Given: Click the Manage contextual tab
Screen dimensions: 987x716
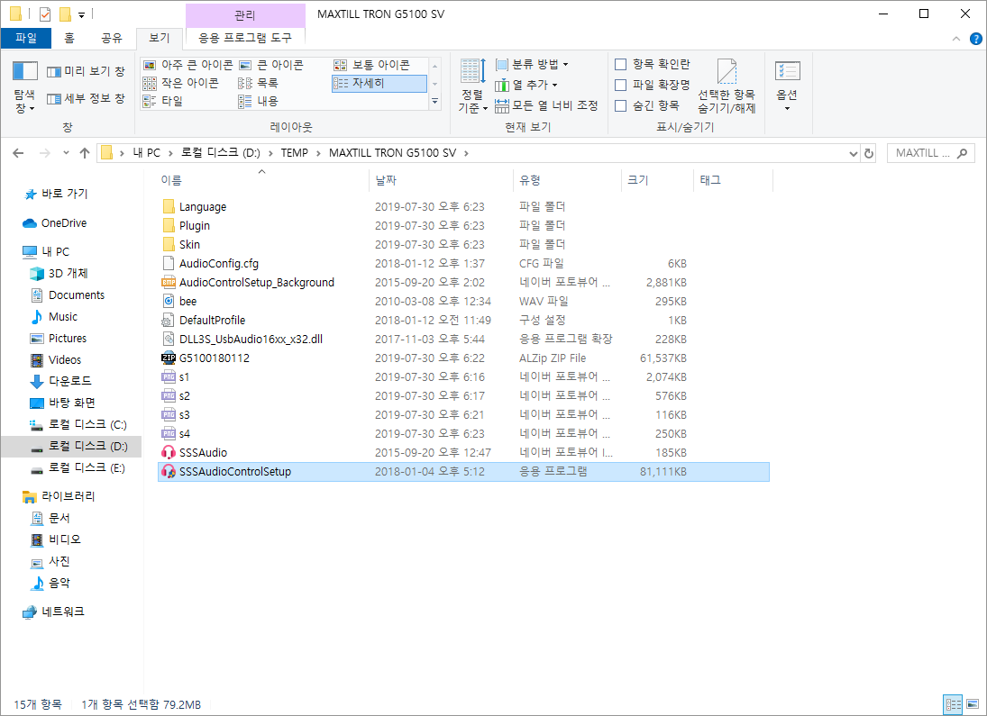Looking at the screenshot, I should coord(245,15).
